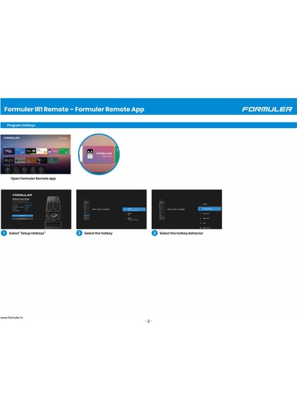Click the small remote image in step 3
Screen dimensions: 297x420
click(x=162, y=209)
